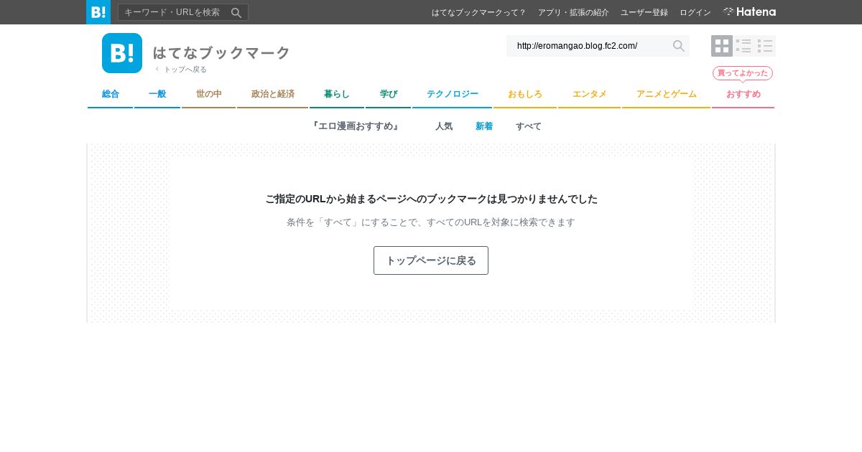Click はてなブックマーク title text
Viewport: 862px width, 452px height.
221,52
